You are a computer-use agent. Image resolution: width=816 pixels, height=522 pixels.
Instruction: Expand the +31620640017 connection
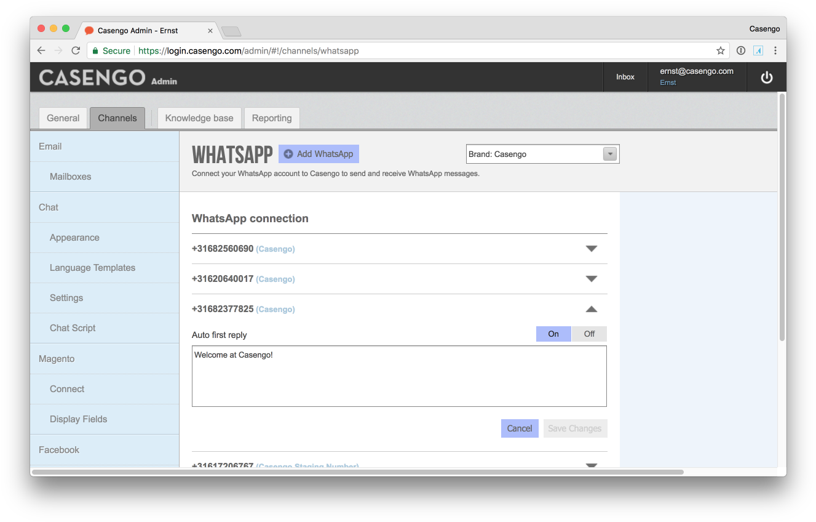pos(592,279)
